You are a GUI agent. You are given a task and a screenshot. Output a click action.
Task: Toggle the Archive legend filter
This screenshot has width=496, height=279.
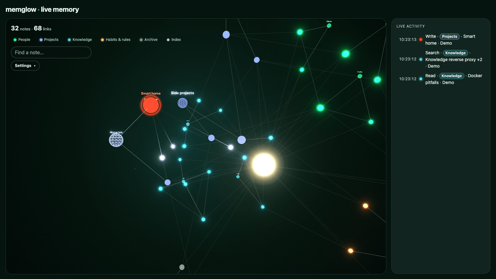(148, 40)
